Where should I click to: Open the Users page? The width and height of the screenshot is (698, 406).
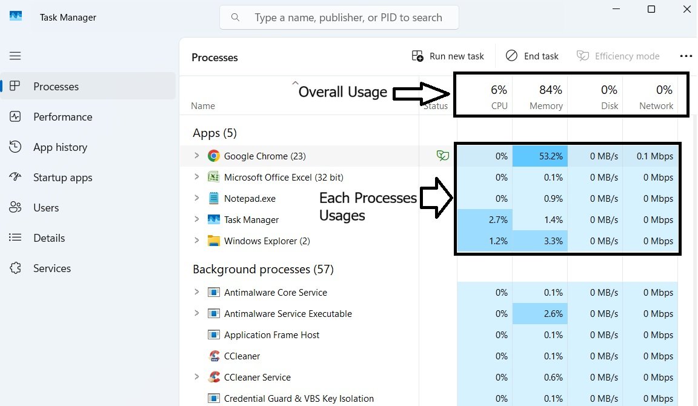coord(88,207)
